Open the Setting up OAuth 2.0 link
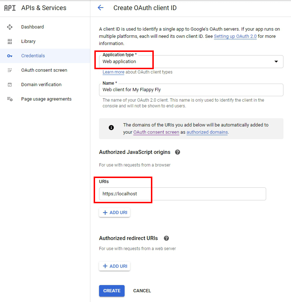 click(x=235, y=36)
